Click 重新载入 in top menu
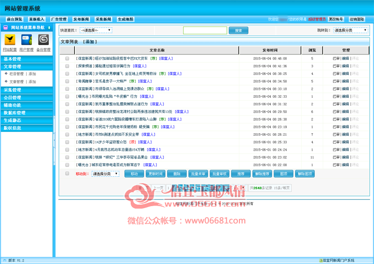Image resolution: width=374 pixels, height=264 pixels. [x=37, y=19]
